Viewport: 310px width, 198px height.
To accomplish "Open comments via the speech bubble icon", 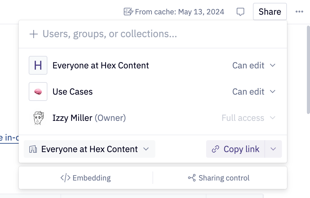I will pos(240,12).
